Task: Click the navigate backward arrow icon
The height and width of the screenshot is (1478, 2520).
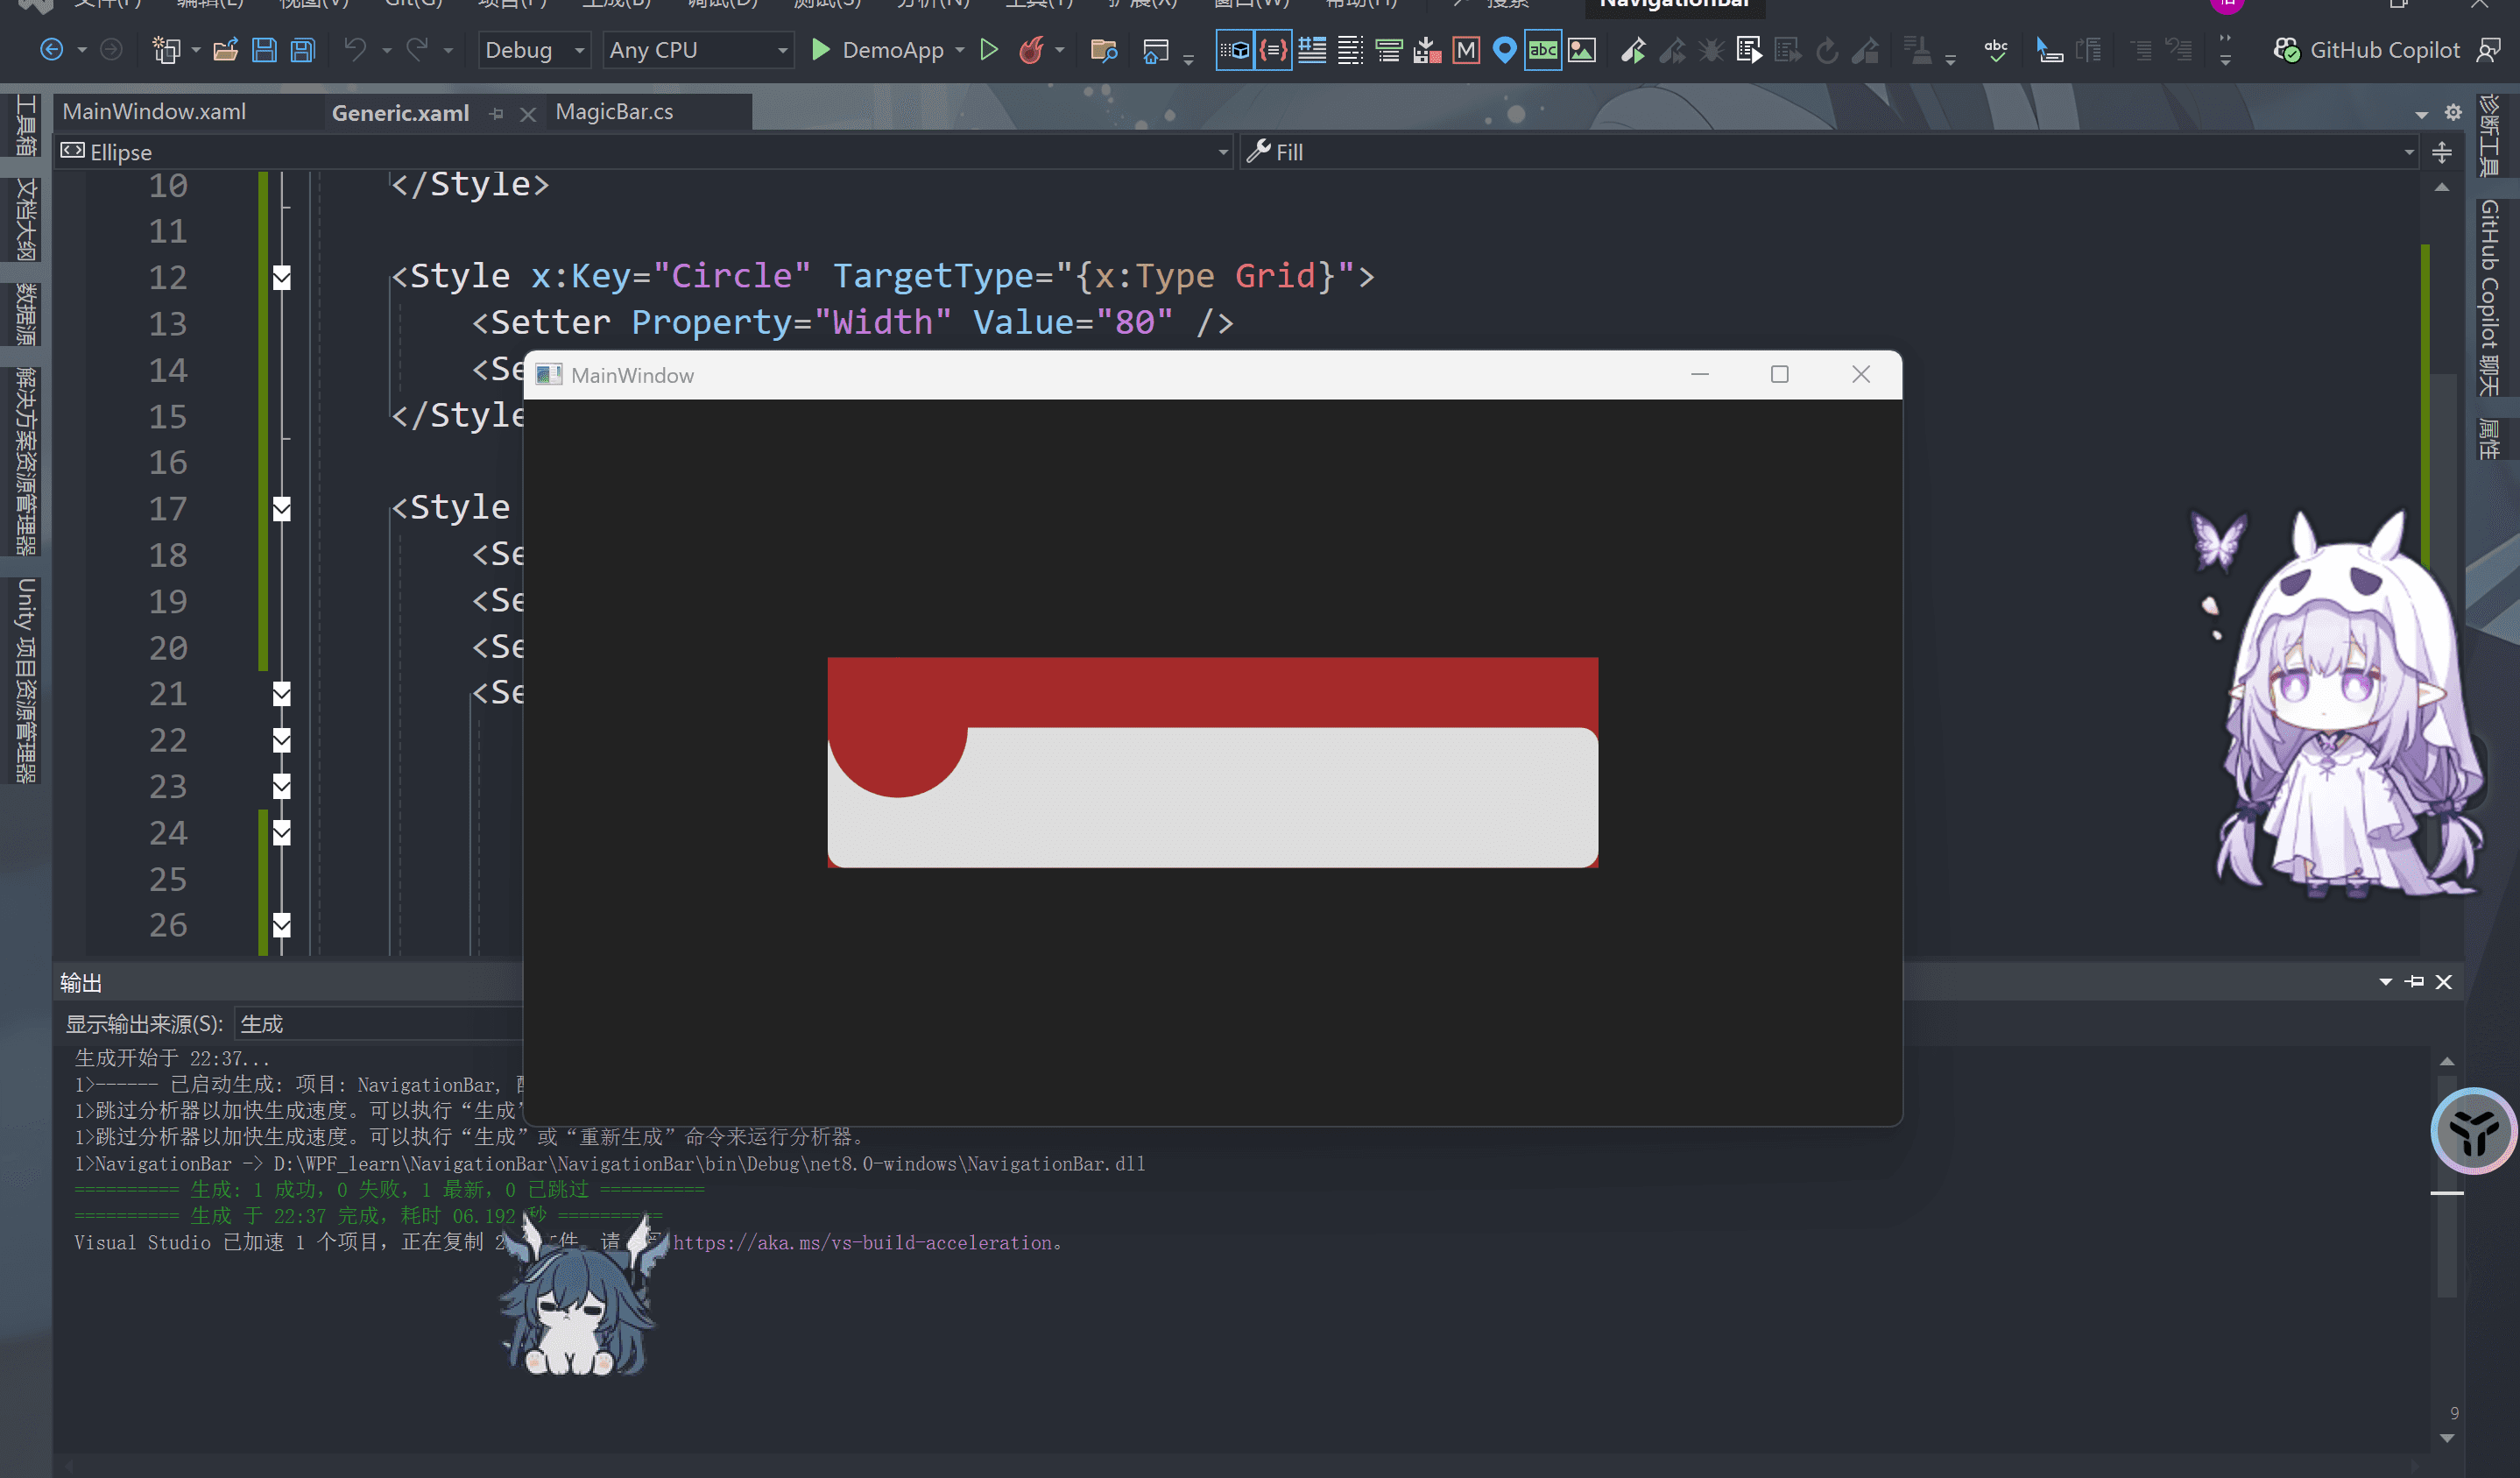Action: (x=51, y=50)
